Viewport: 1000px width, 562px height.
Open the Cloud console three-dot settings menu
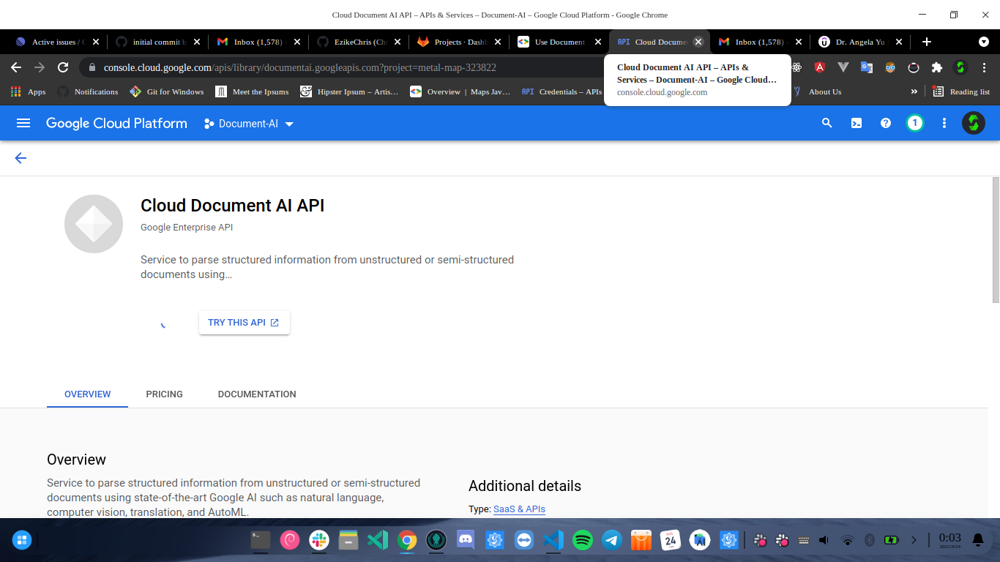coord(944,123)
